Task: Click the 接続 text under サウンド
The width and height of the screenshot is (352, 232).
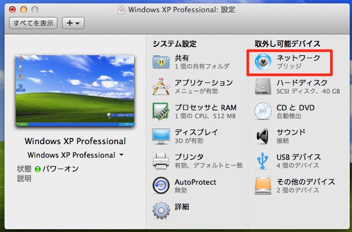Action: point(283,141)
